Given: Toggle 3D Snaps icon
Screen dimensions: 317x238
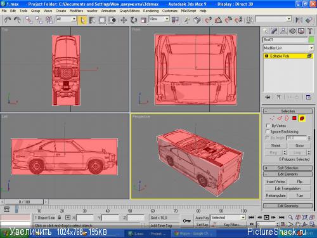Looking at the screenshot, I should click(x=208, y=20).
